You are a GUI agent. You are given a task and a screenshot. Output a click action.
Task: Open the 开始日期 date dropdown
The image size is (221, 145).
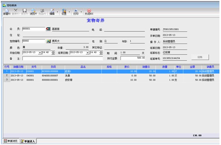coord(40,53)
